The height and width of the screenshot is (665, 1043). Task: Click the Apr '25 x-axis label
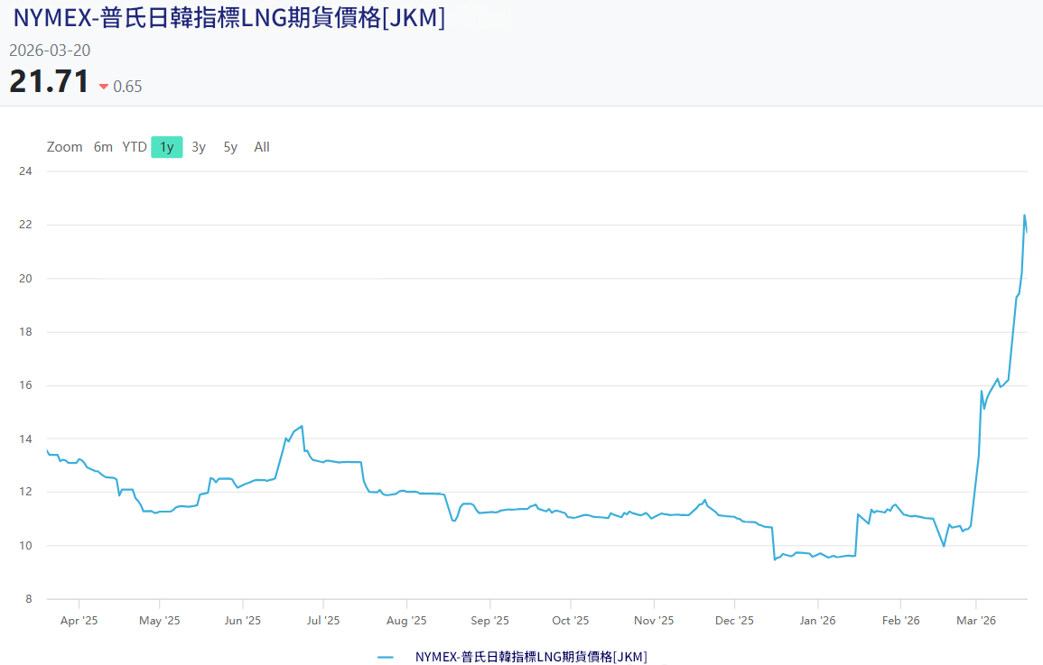(79, 621)
